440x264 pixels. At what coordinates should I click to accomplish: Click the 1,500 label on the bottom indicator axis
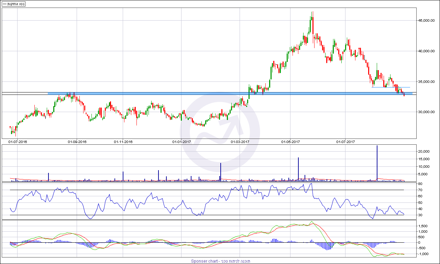point(423,226)
